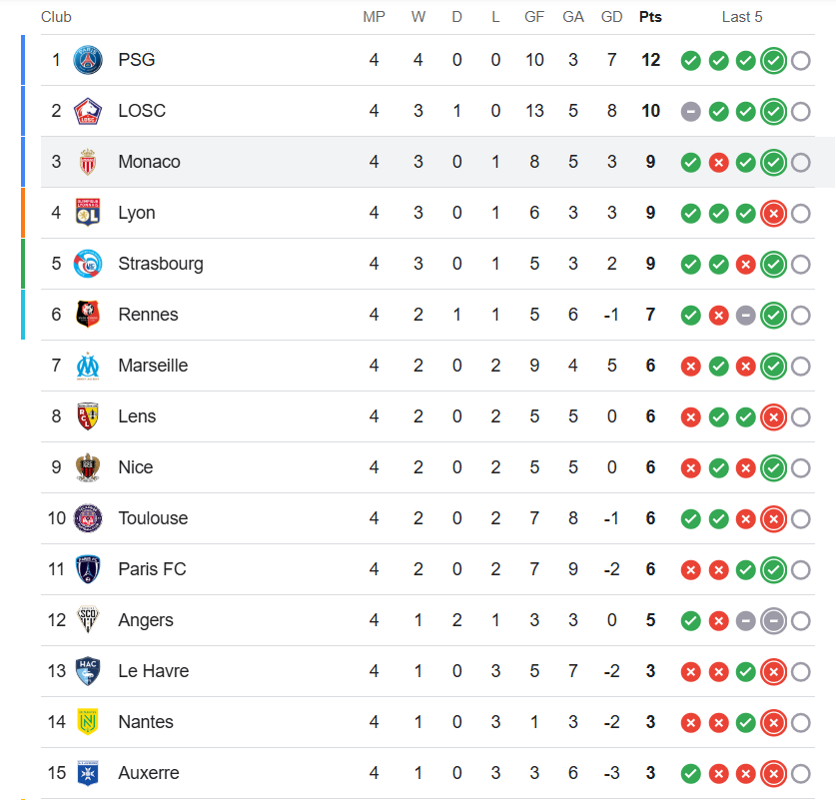Open the Le Havre HAC logo
Image resolution: width=836 pixels, height=800 pixels.
(88, 671)
